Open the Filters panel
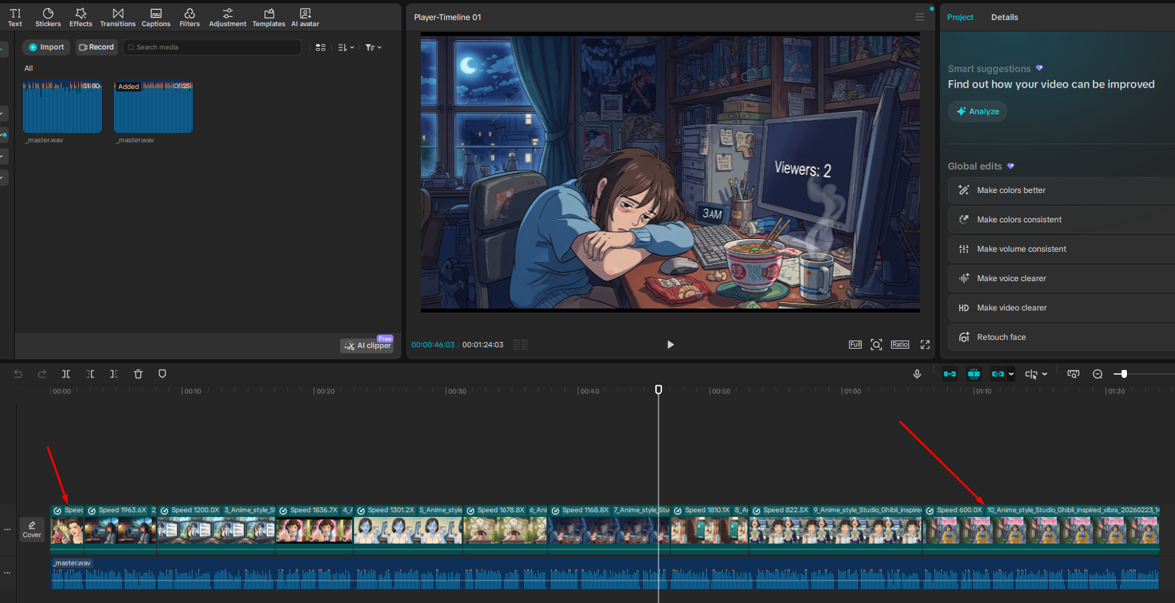The height and width of the screenshot is (603, 1175). [x=190, y=17]
